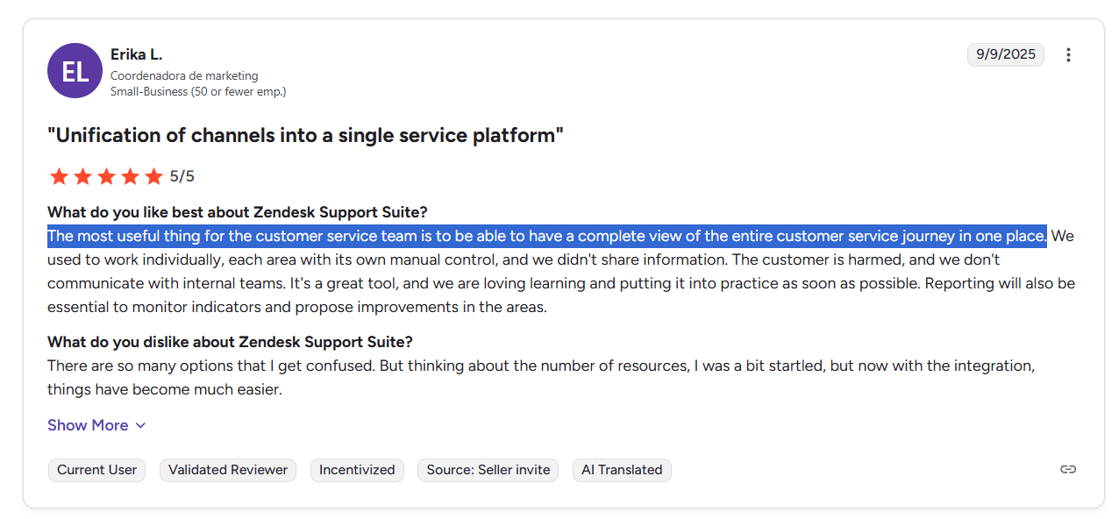1119x519 pixels.
Task: Click the third red rating star
Action: pyautogui.click(x=106, y=176)
